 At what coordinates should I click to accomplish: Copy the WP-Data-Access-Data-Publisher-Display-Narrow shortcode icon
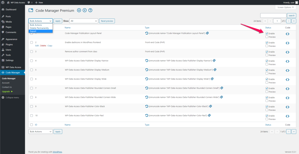[x=214, y=60]
